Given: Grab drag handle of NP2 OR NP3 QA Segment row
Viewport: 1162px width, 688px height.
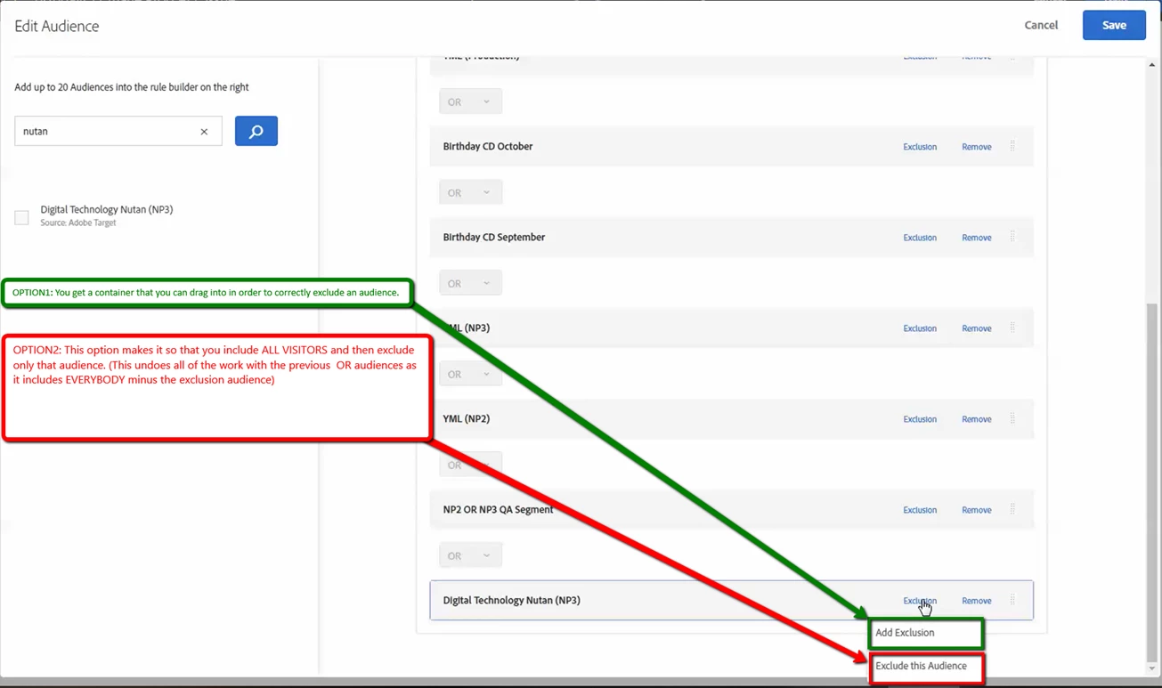Looking at the screenshot, I should [1012, 509].
